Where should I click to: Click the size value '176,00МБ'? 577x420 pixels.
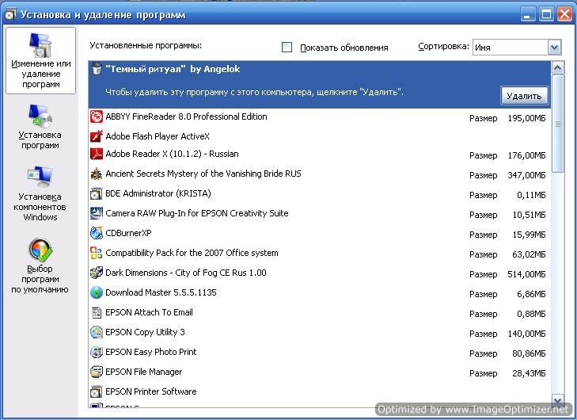(526, 155)
